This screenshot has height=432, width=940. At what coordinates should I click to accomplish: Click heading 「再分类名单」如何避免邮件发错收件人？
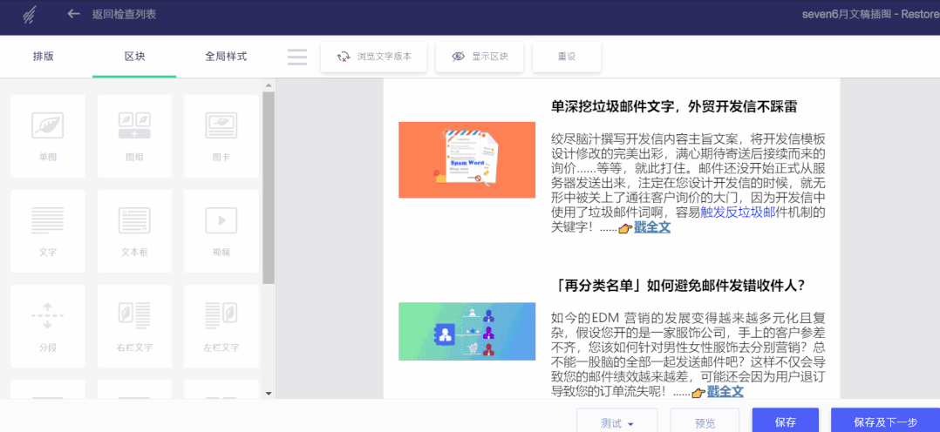point(678,286)
